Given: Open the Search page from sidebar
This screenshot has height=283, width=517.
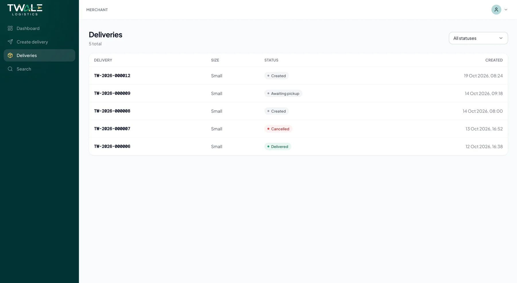Looking at the screenshot, I should point(39,69).
